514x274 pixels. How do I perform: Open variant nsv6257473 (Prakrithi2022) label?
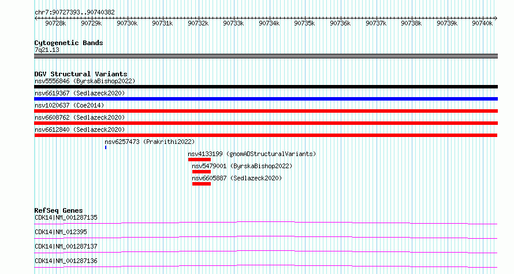click(150, 142)
